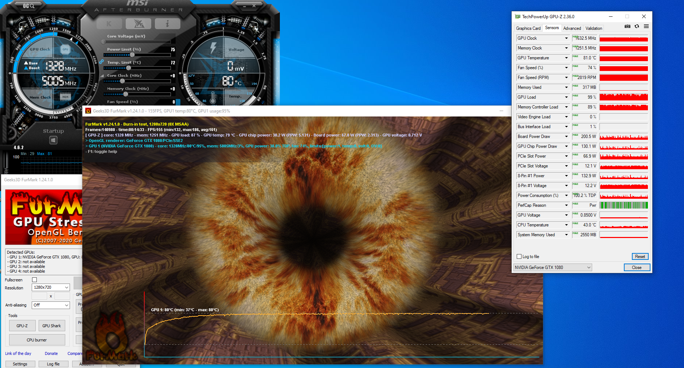Open the FurMark Log file button
The width and height of the screenshot is (684, 368).
53,364
